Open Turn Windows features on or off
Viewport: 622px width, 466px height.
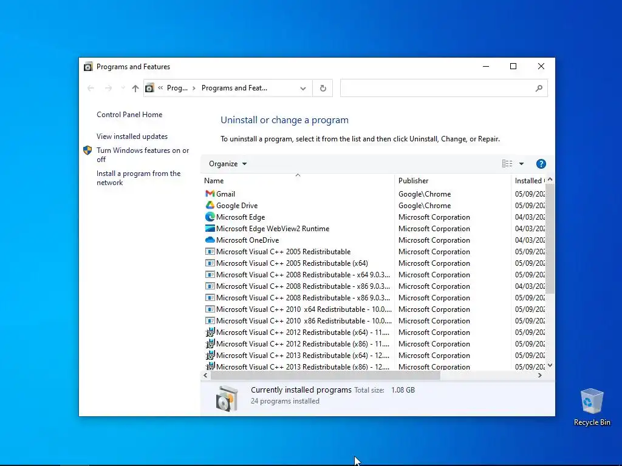pos(143,155)
